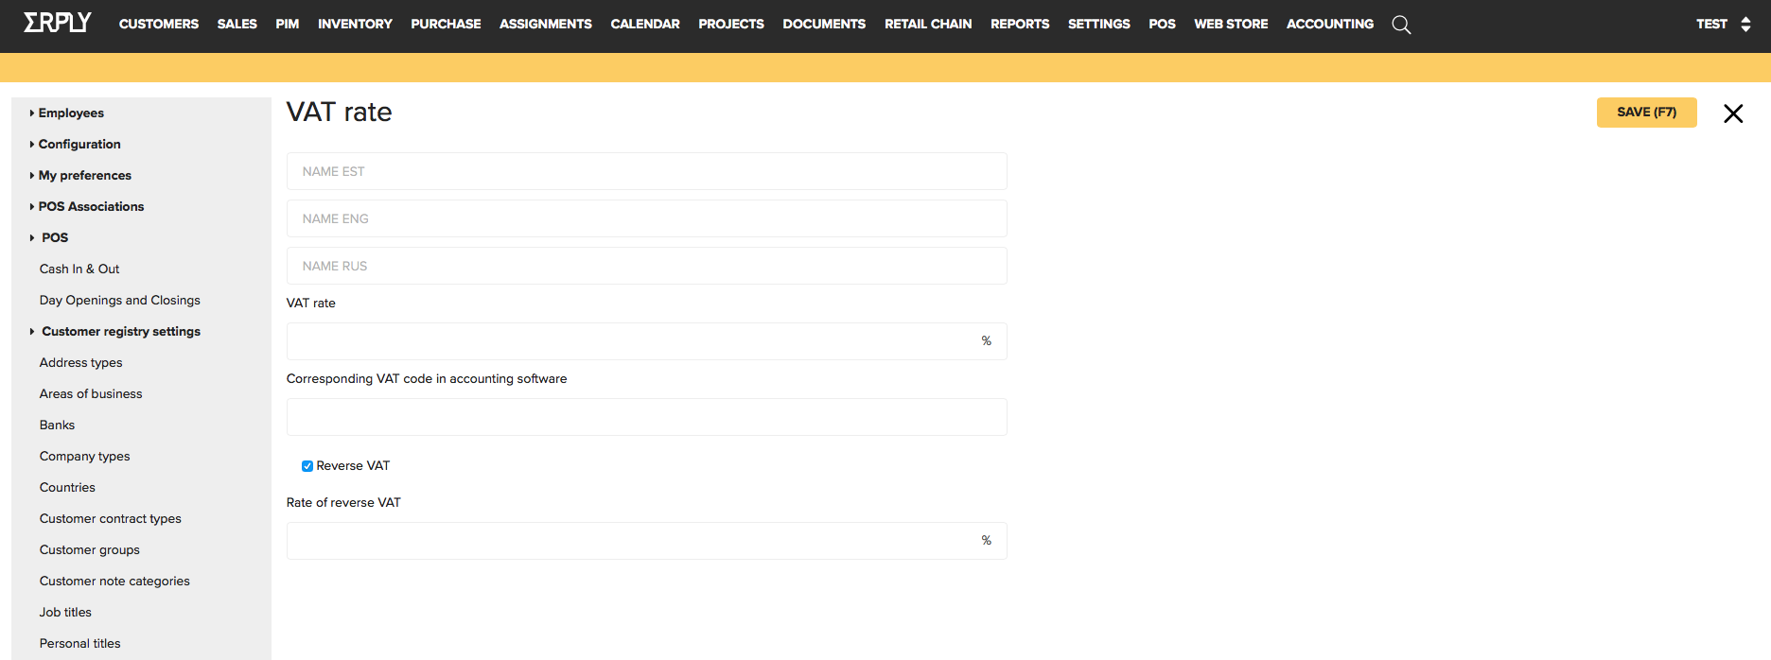This screenshot has height=660, width=1771.
Task: Open Job titles
Action: [x=65, y=612]
